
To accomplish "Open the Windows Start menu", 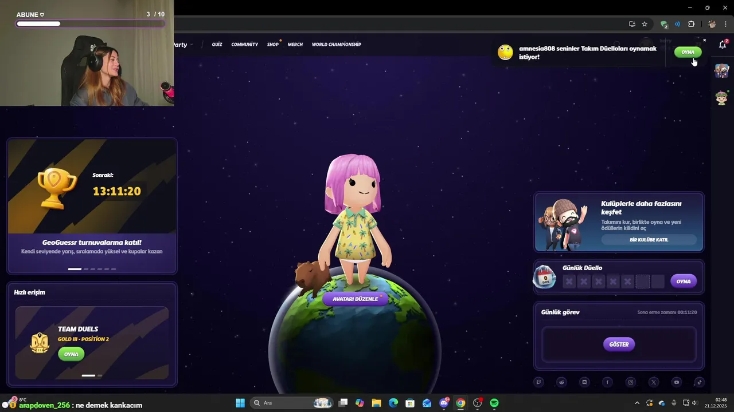I will [240, 403].
